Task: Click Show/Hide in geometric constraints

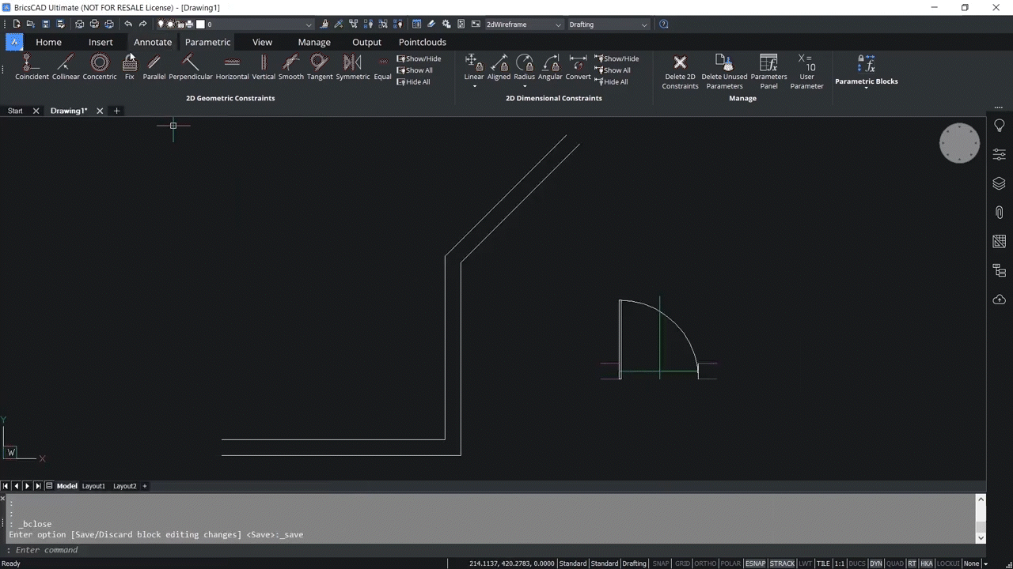Action: point(419,58)
